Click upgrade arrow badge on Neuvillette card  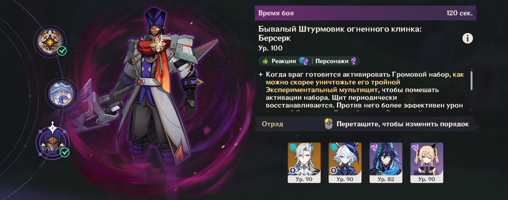292,170
